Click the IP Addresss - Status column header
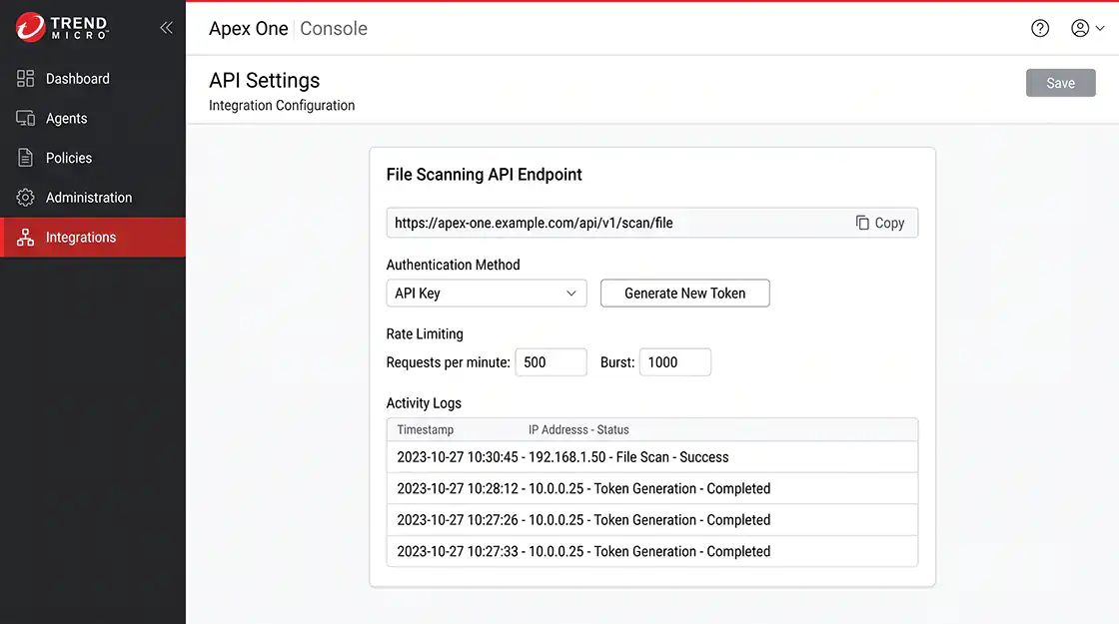The width and height of the screenshot is (1119, 624). [x=578, y=430]
